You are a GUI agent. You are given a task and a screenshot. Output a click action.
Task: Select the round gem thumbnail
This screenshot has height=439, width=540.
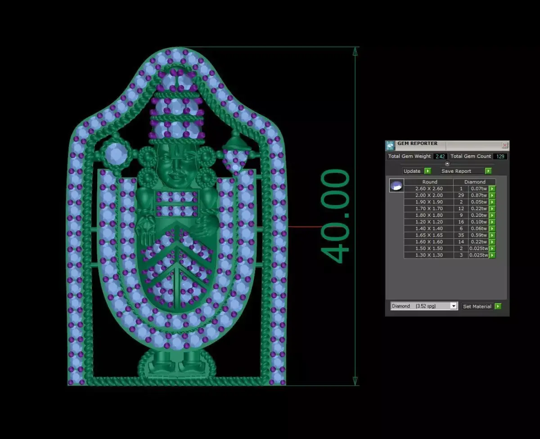tap(396, 185)
